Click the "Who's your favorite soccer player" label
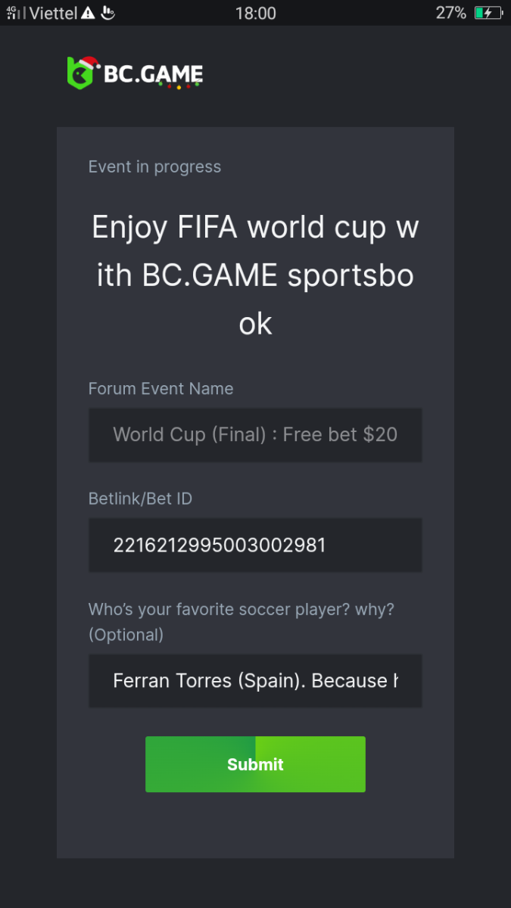Viewport: 511px width, 908px height. click(x=241, y=609)
